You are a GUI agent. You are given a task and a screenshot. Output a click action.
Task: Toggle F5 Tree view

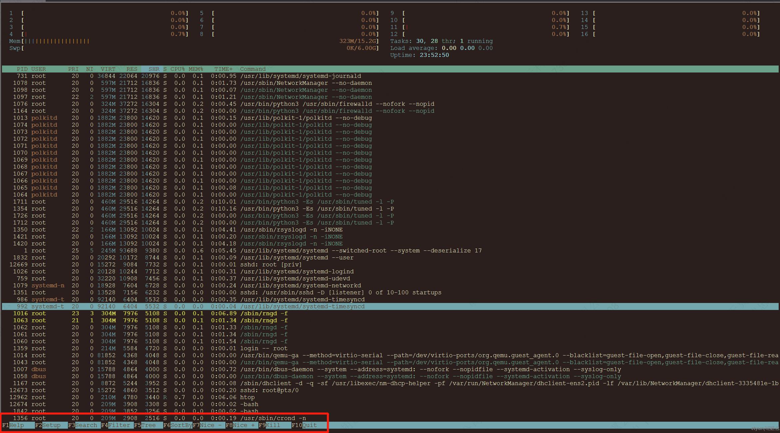149,425
